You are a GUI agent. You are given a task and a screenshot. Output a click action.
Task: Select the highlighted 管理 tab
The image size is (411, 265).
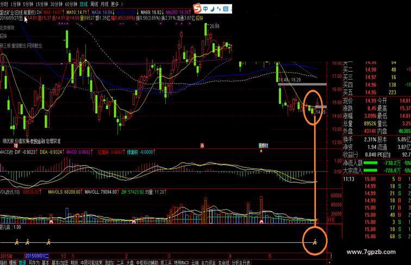point(22,262)
